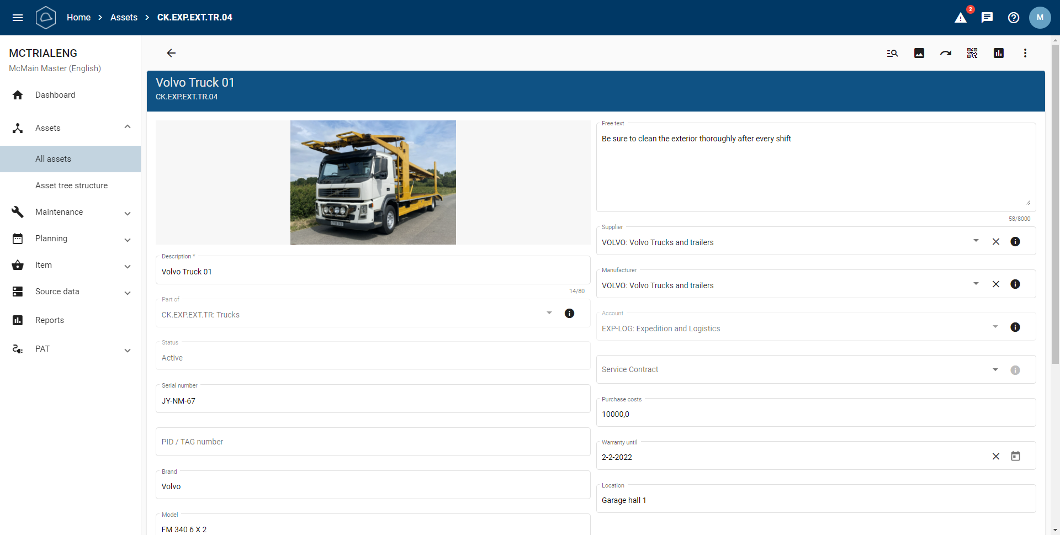This screenshot has width=1060, height=535.
Task: Click into the Free text area
Action: pos(816,168)
